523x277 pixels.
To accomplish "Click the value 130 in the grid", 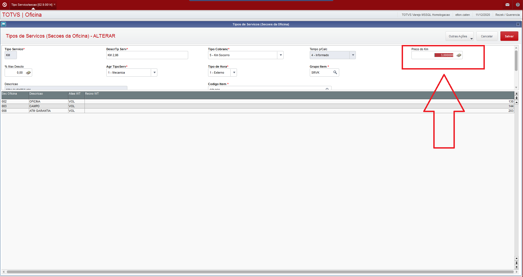I will tap(511, 101).
